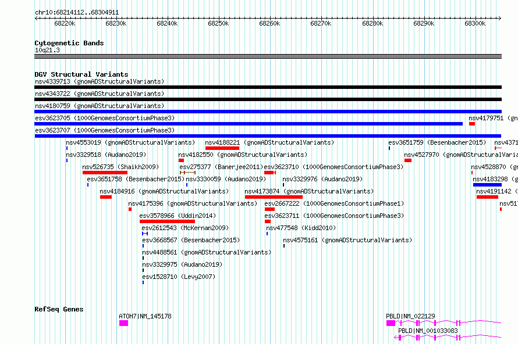
Task: Click the RefSeq Genes track title
Action: [59, 309]
